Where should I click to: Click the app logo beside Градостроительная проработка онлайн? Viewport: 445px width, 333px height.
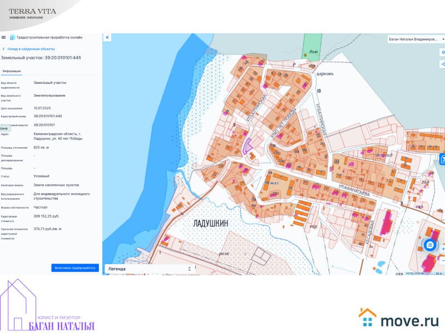coord(12,37)
